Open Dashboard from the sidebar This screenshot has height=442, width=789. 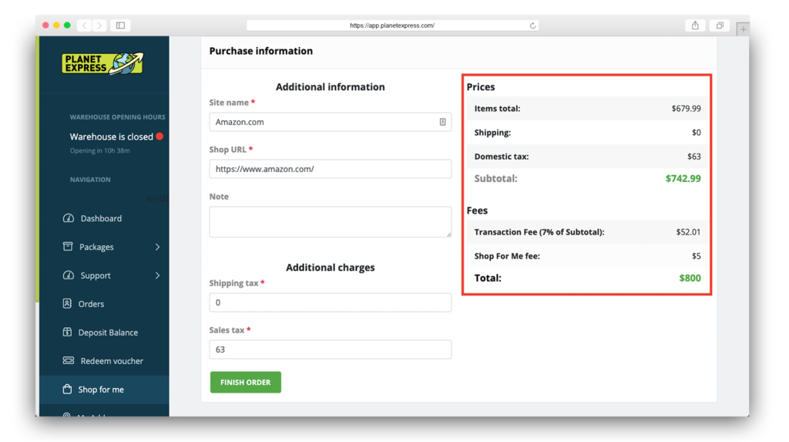101,218
